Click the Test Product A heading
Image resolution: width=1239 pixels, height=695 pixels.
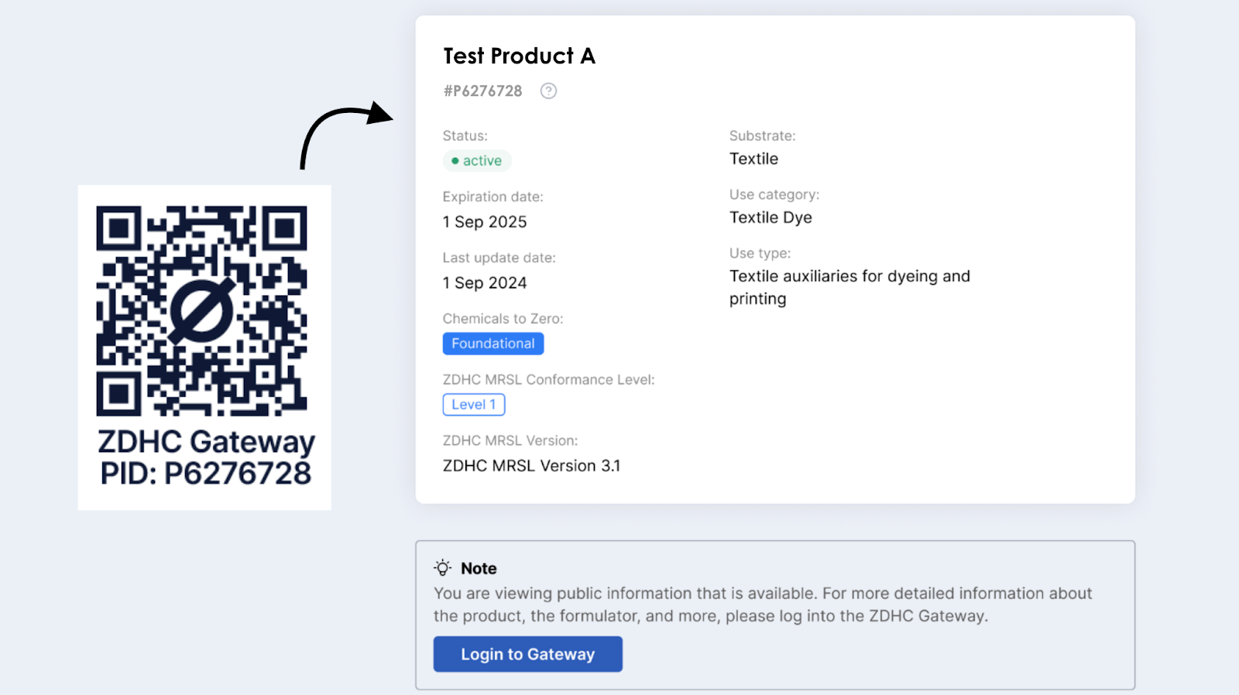pyautogui.click(x=519, y=56)
